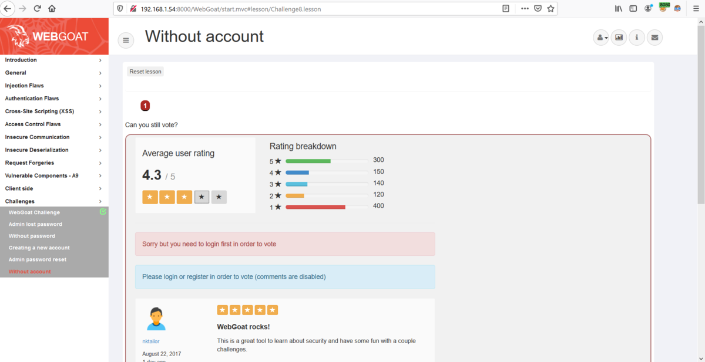Select third star in average rating
The height and width of the screenshot is (362, 705).
tap(184, 197)
